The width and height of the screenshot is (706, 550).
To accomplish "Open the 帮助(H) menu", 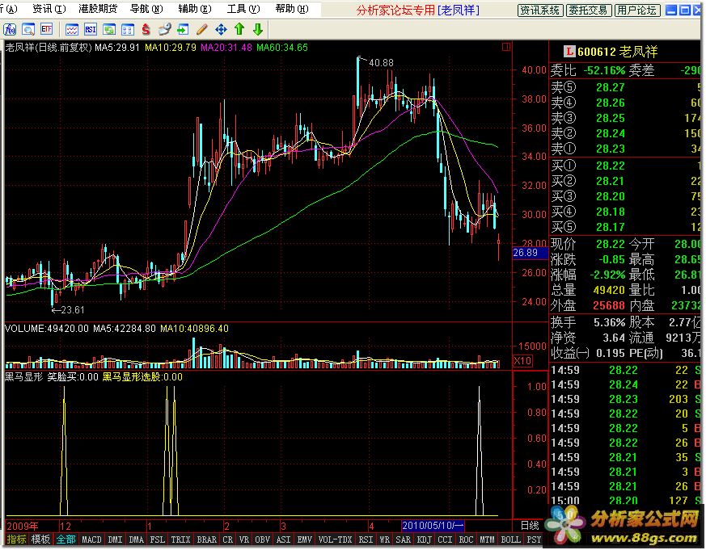I will point(292,9).
